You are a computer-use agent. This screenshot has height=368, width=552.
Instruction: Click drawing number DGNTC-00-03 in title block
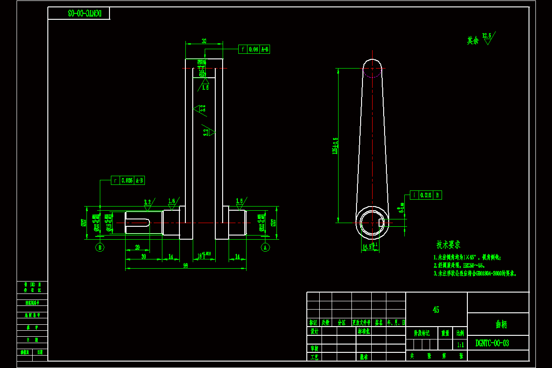492,343
